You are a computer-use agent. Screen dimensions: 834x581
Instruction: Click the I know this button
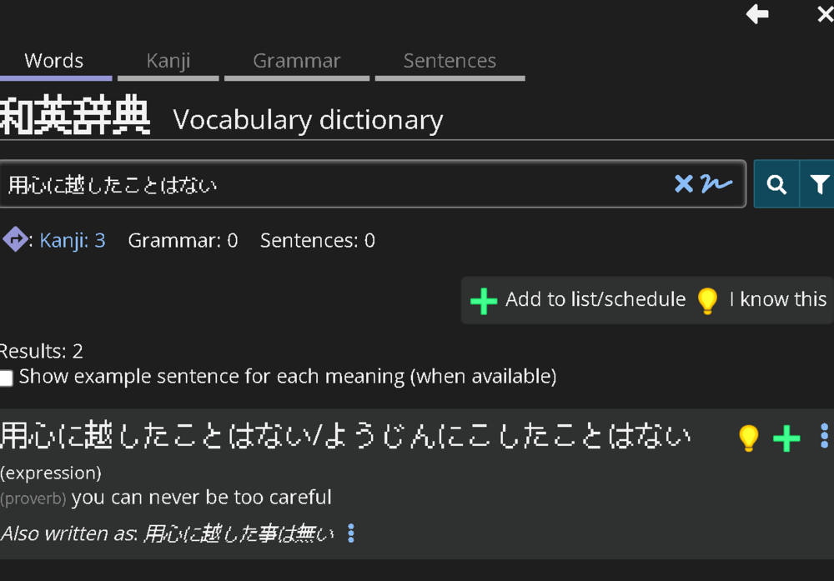[761, 300]
